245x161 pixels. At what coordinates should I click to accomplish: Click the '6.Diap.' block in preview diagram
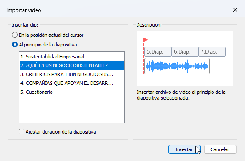pyautogui.click(x=185, y=52)
